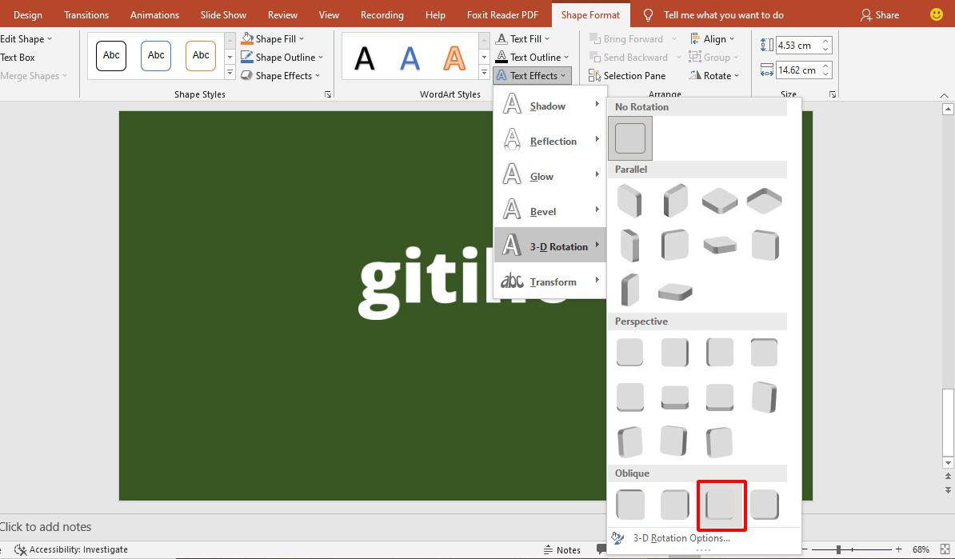Open the Rotate dropdown
Screen dimensions: 955x559
[713, 75]
